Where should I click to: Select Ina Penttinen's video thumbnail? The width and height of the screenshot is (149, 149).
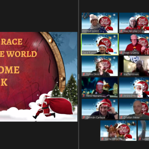coord(134,66)
